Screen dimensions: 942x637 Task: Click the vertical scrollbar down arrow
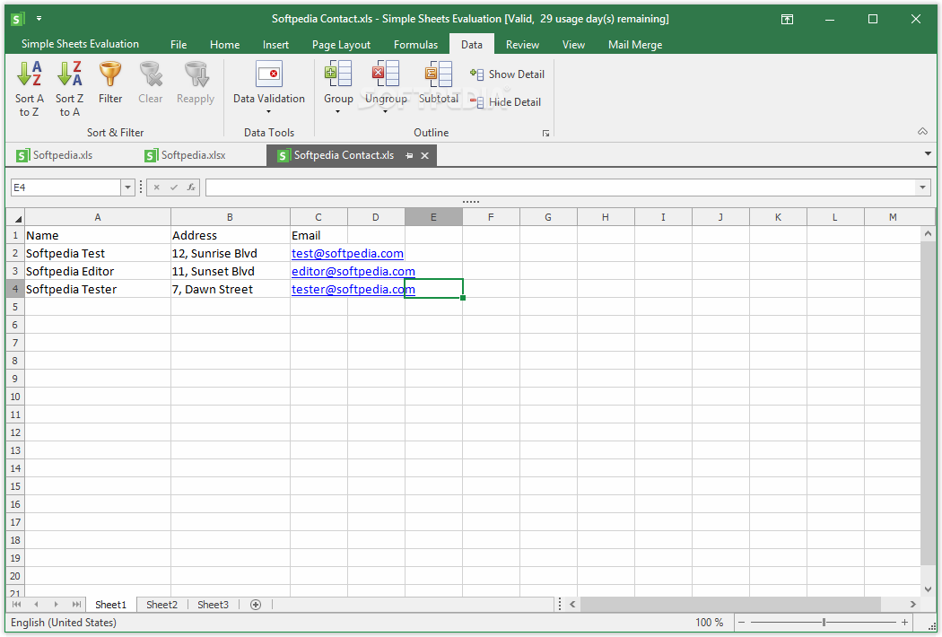coord(928,589)
